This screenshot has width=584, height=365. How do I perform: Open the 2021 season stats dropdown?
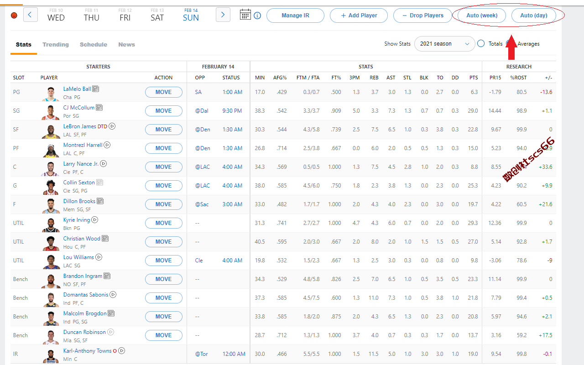[445, 44]
